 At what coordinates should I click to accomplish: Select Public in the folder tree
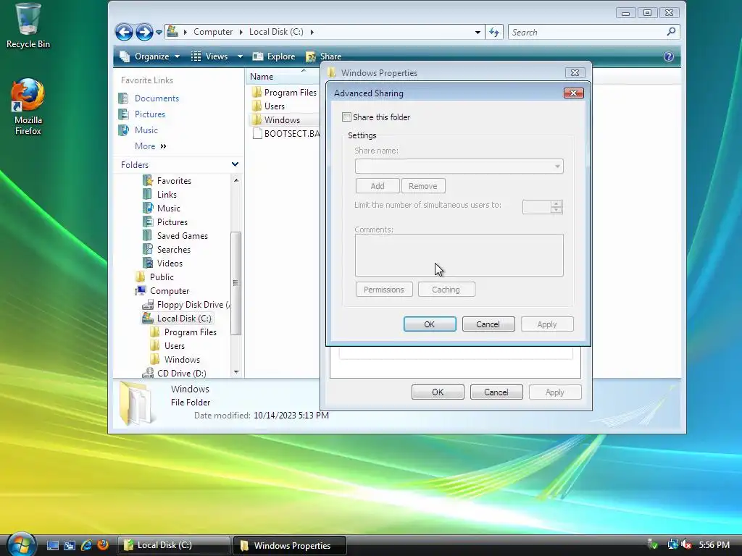(155, 277)
